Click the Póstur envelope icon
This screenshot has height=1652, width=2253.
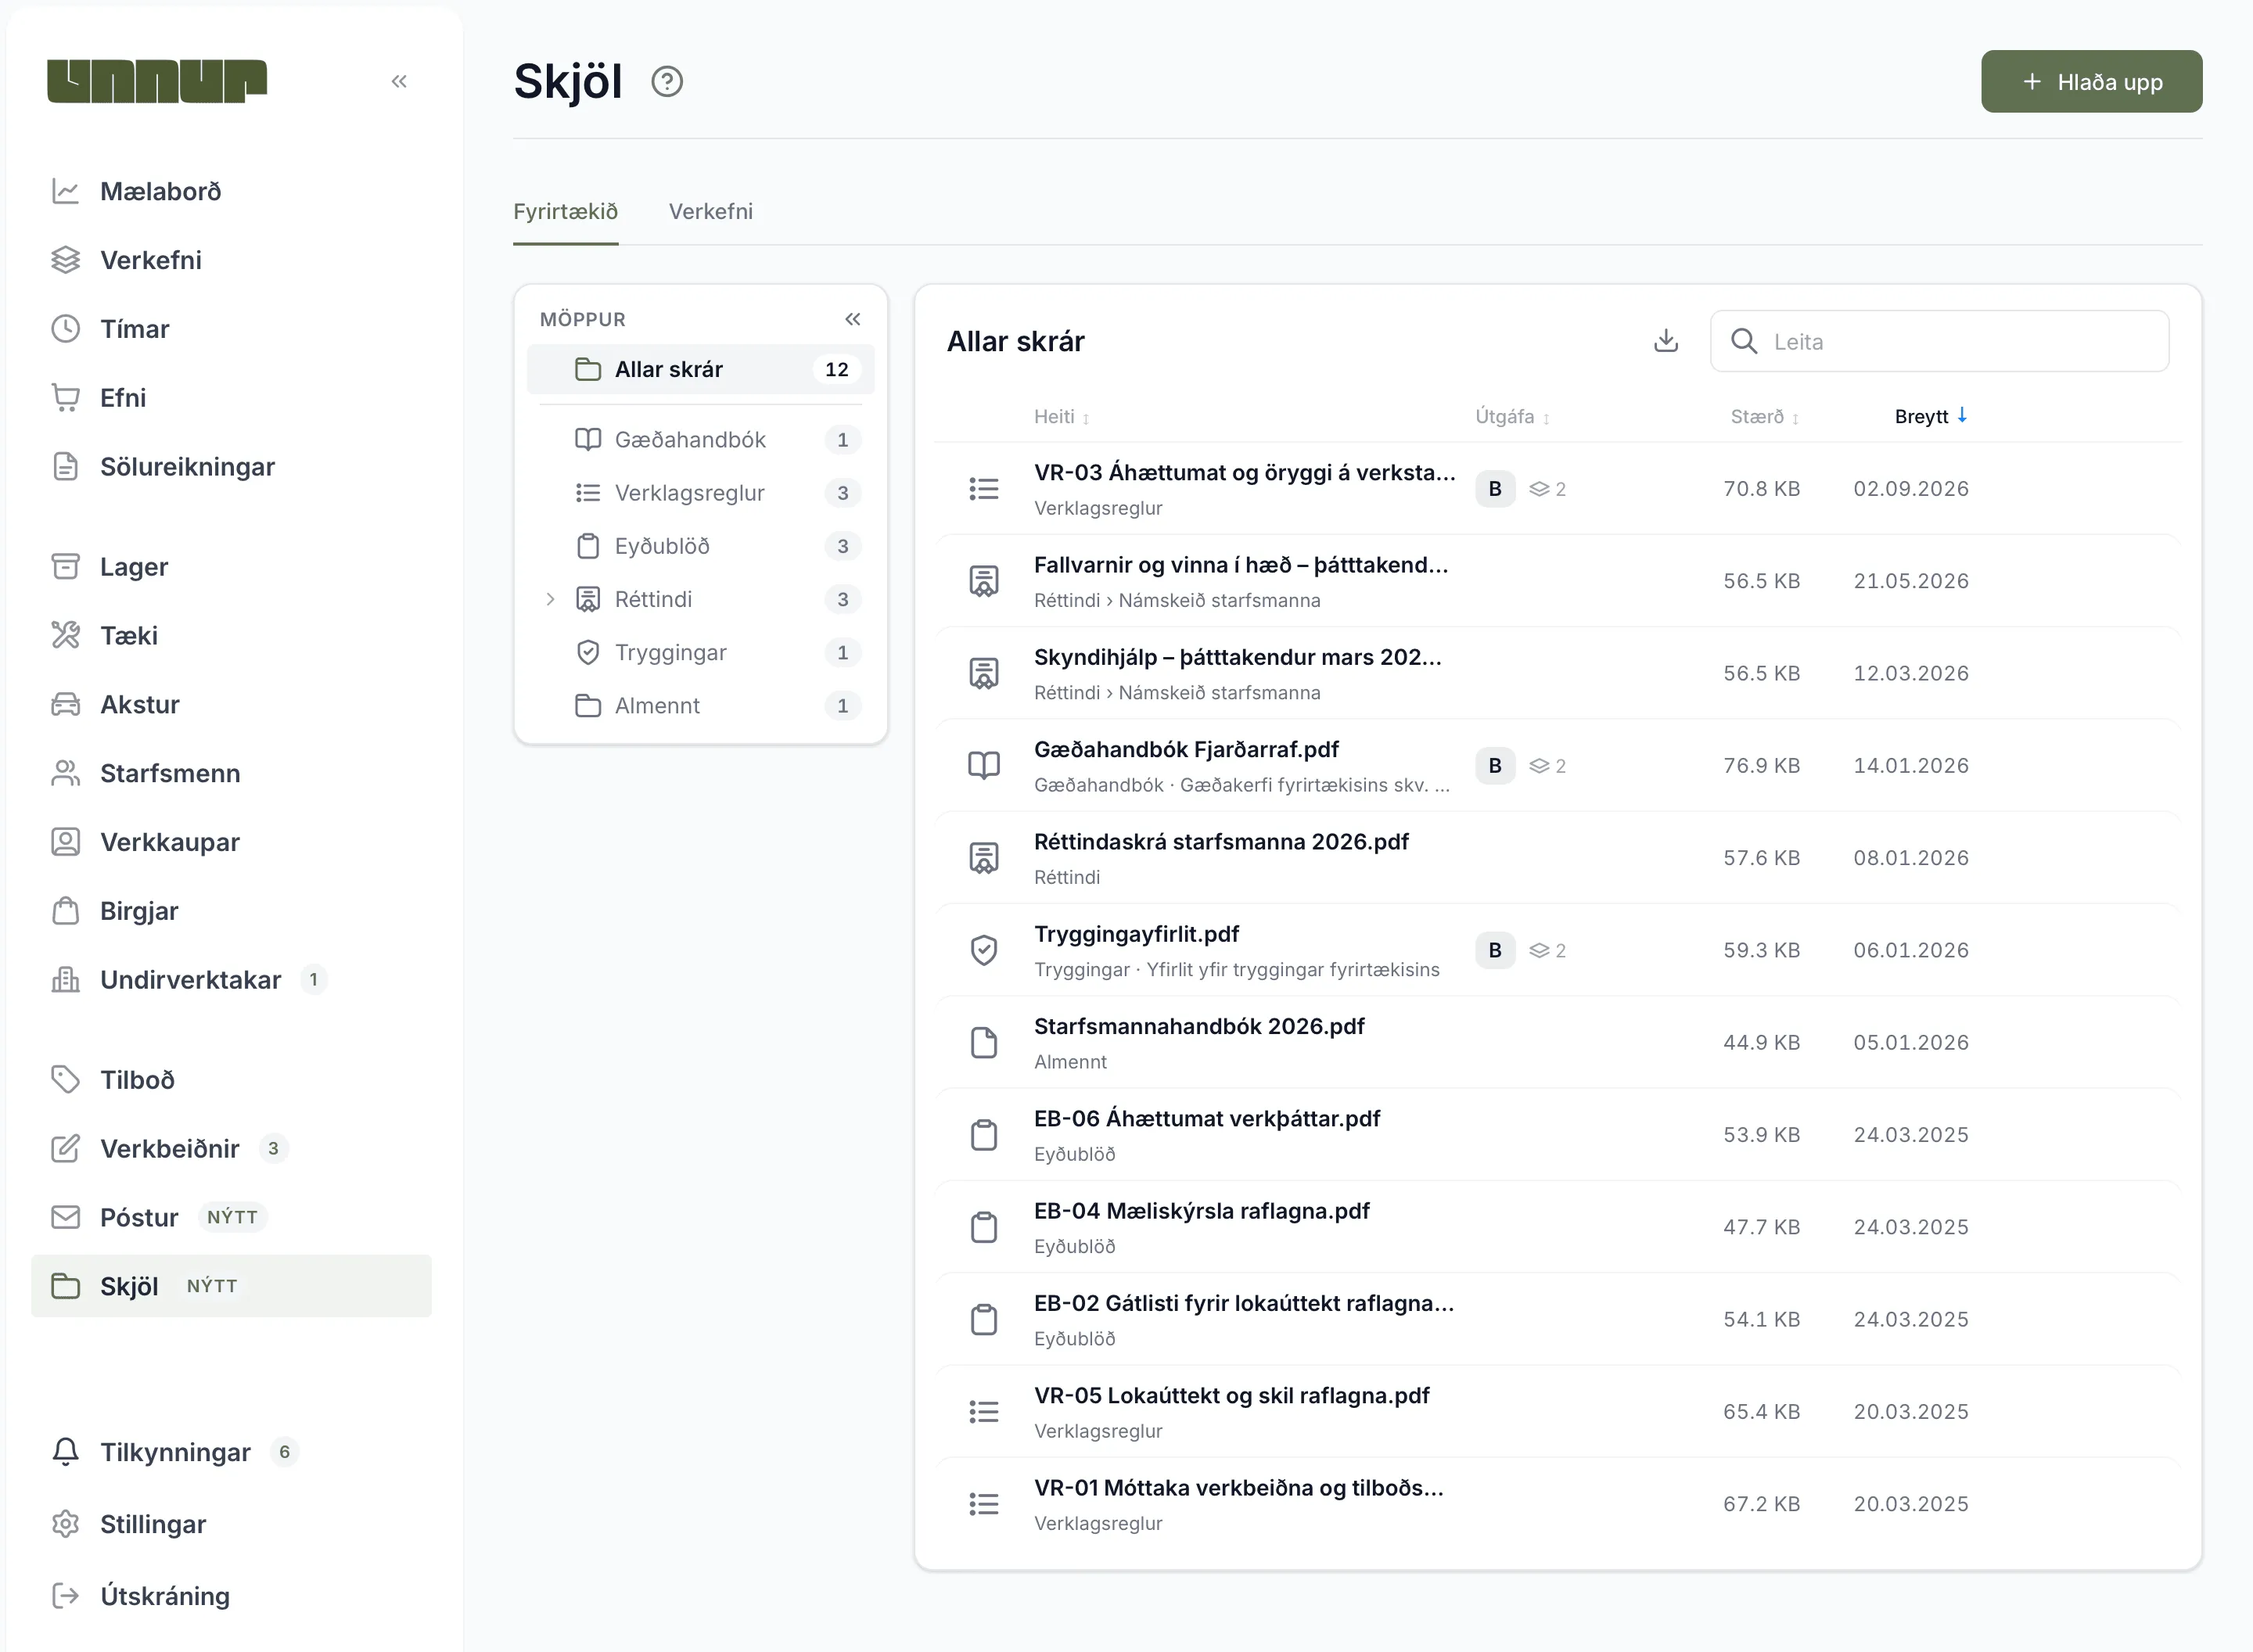tap(66, 1217)
